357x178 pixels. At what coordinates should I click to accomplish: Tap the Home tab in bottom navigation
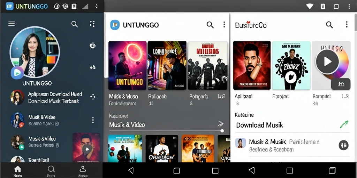pyautogui.click(x=17, y=171)
